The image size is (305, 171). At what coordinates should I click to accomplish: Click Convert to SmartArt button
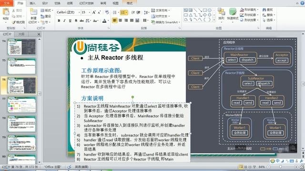pos(165,22)
